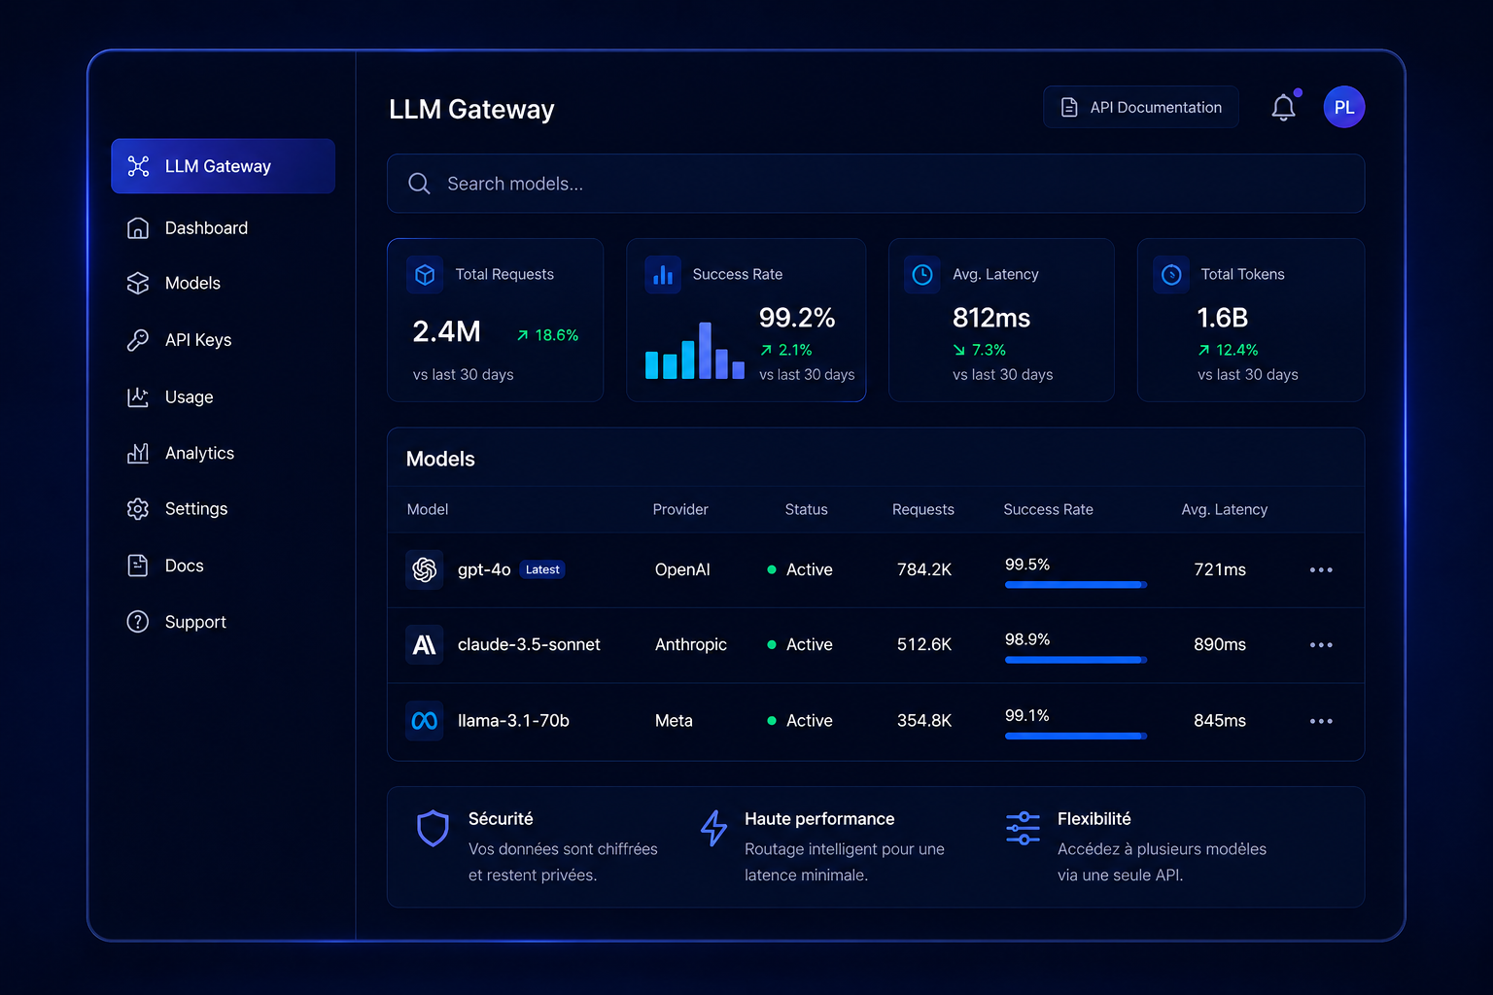Select LLM Gateway in the sidebar
This screenshot has width=1493, height=995.
[224, 166]
